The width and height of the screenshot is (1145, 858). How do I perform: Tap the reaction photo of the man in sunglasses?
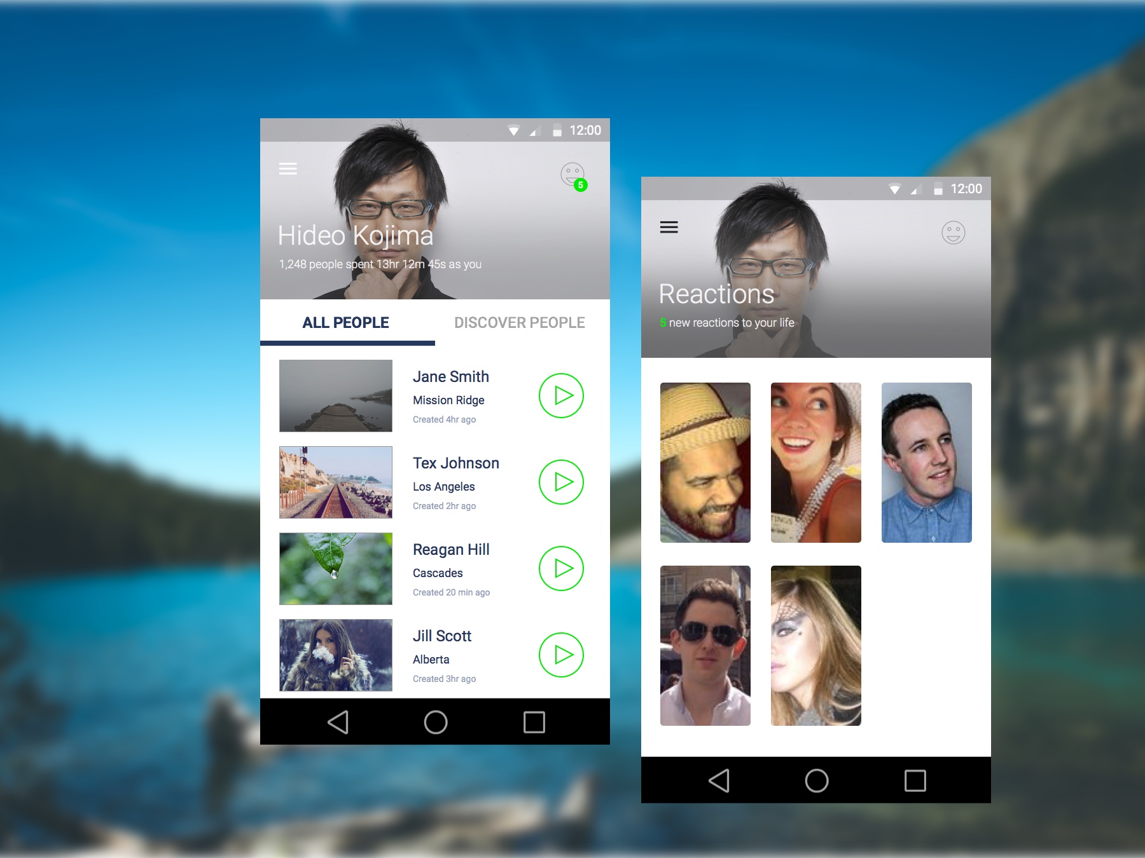click(x=705, y=645)
